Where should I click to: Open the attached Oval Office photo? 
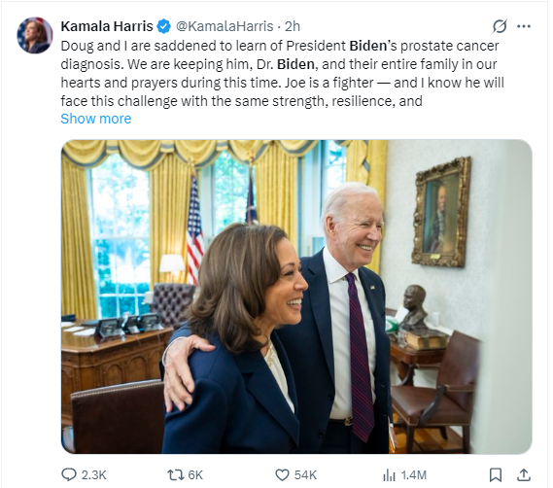(296, 296)
